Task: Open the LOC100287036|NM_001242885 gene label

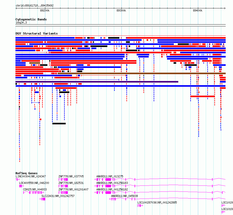Action: (x=157, y=202)
